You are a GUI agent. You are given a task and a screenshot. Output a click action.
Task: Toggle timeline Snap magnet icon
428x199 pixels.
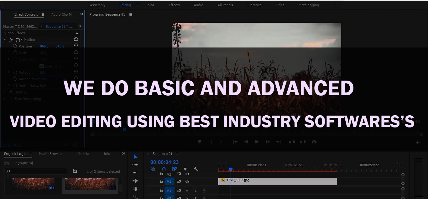(164, 169)
